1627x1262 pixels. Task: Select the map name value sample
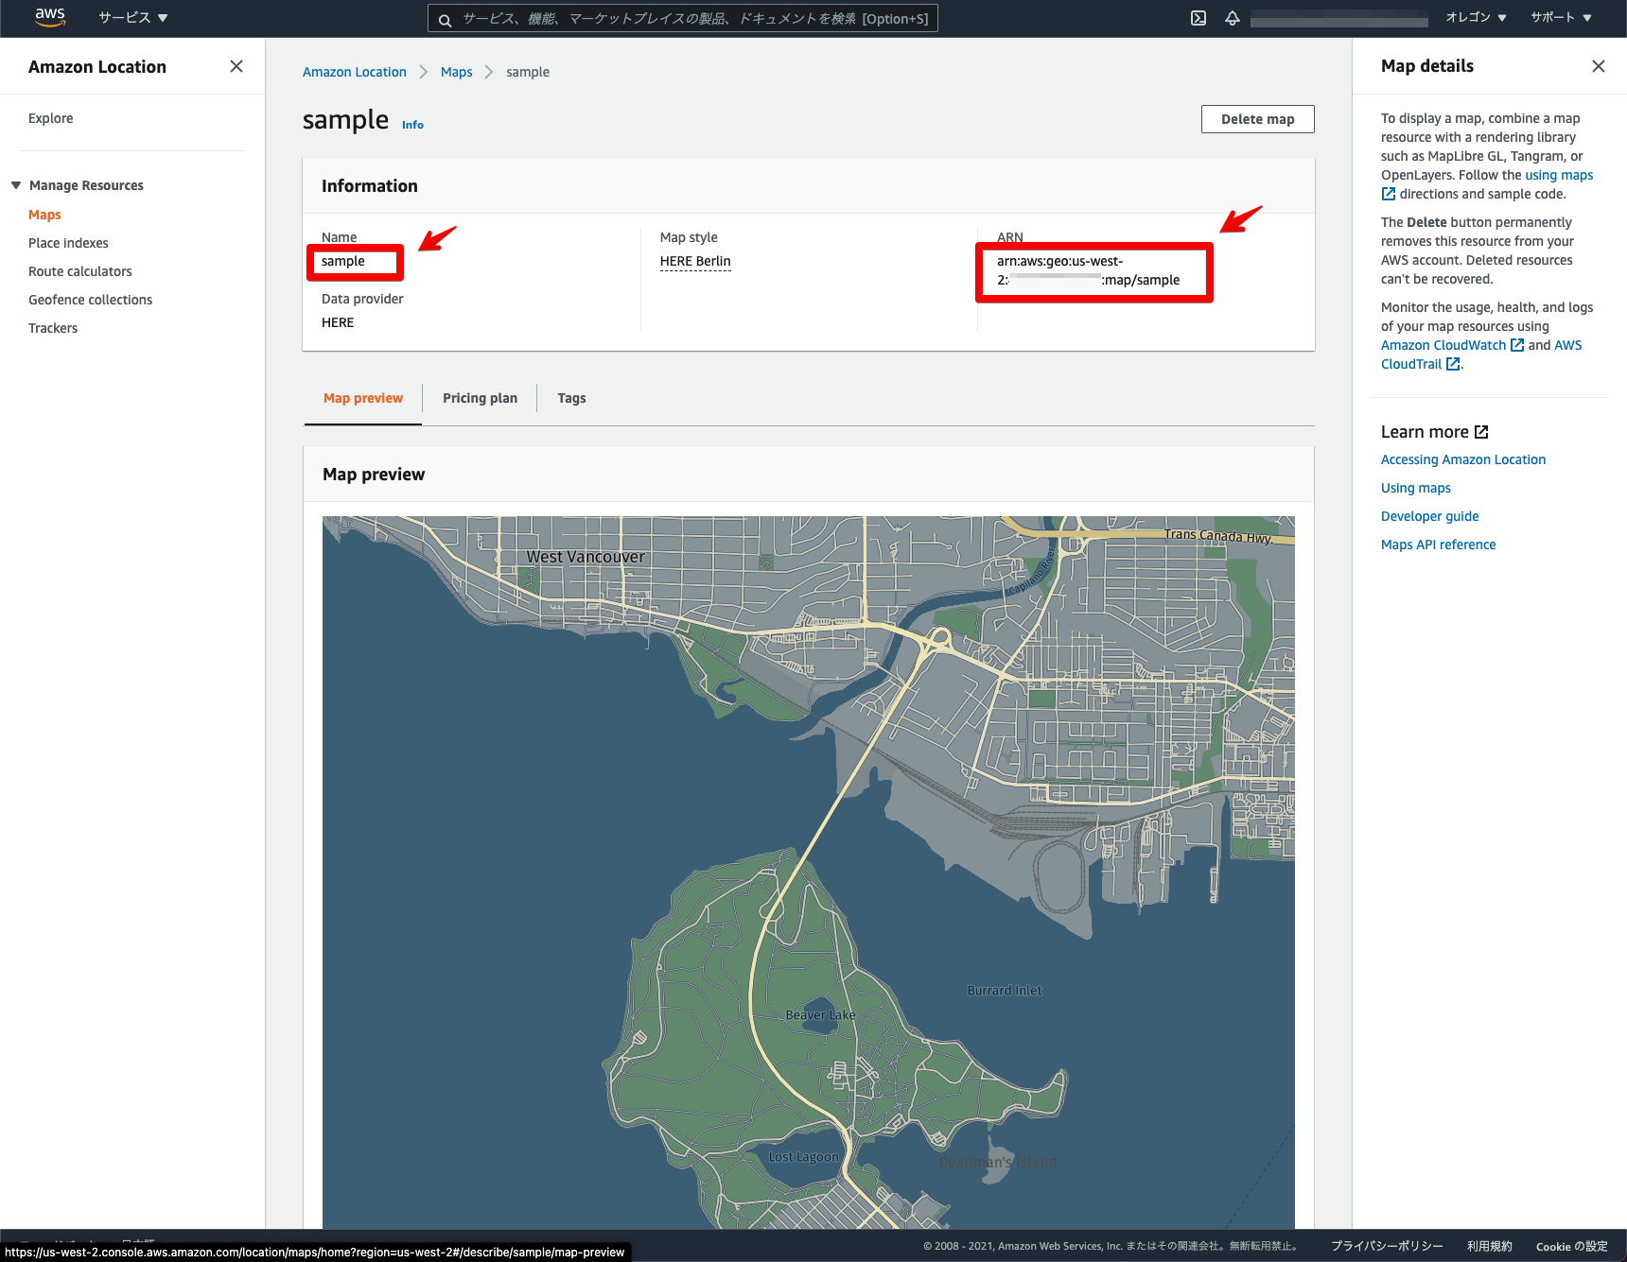point(343,261)
